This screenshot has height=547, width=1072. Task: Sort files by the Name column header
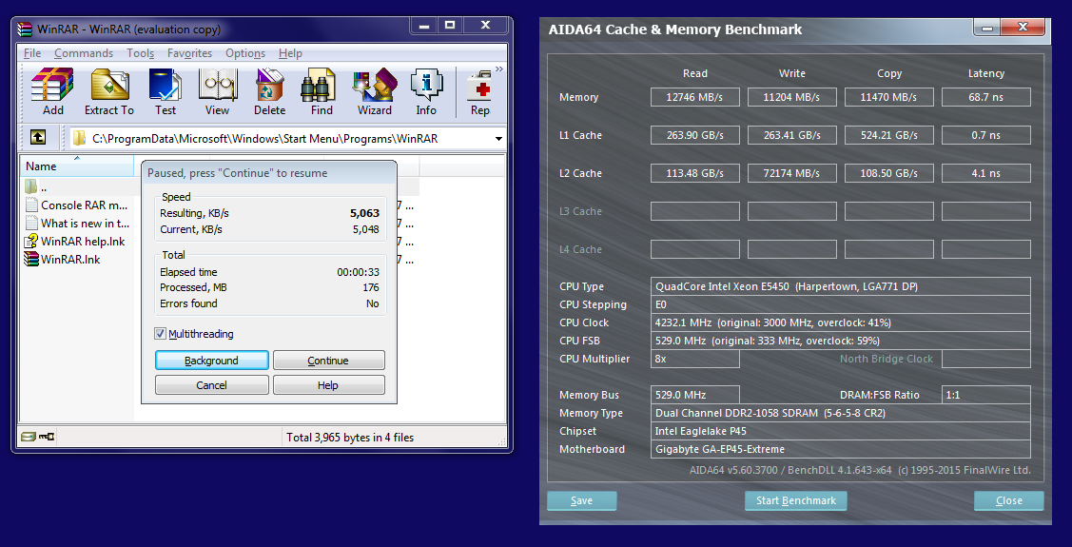pyautogui.click(x=77, y=166)
